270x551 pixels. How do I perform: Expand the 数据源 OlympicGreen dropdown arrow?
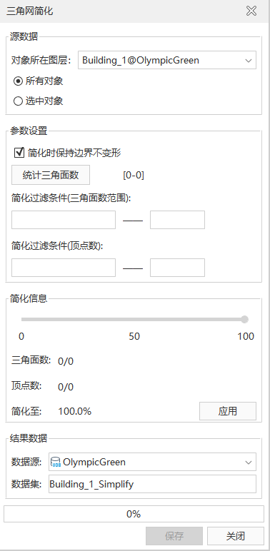tap(248, 462)
